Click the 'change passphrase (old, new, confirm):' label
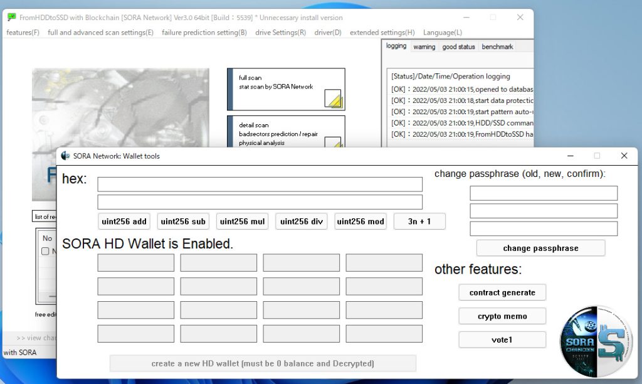642x384 pixels. (520, 174)
